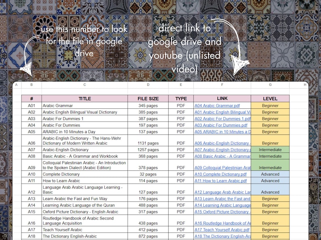
Task: Select cell with number A01
Action: 32,106
